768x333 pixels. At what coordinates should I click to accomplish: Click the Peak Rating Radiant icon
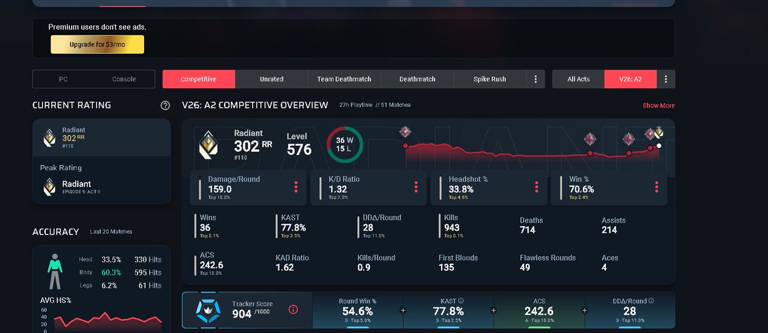tap(49, 188)
